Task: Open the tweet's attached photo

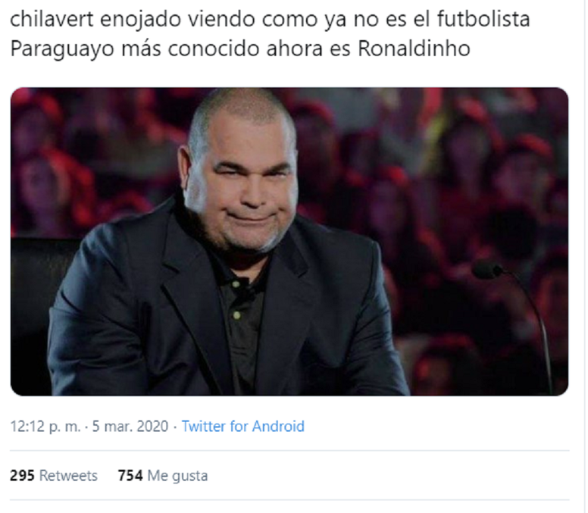Action: (x=289, y=242)
